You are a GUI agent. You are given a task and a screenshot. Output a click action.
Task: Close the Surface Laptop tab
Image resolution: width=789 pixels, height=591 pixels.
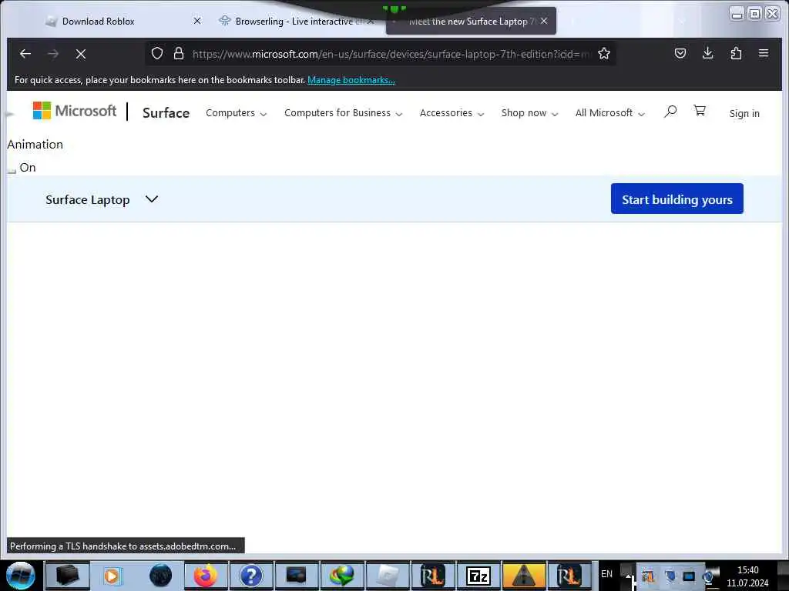544,21
